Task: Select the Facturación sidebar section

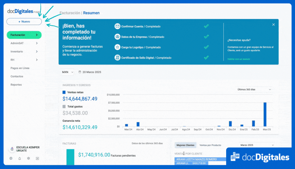Action: (x=24, y=35)
